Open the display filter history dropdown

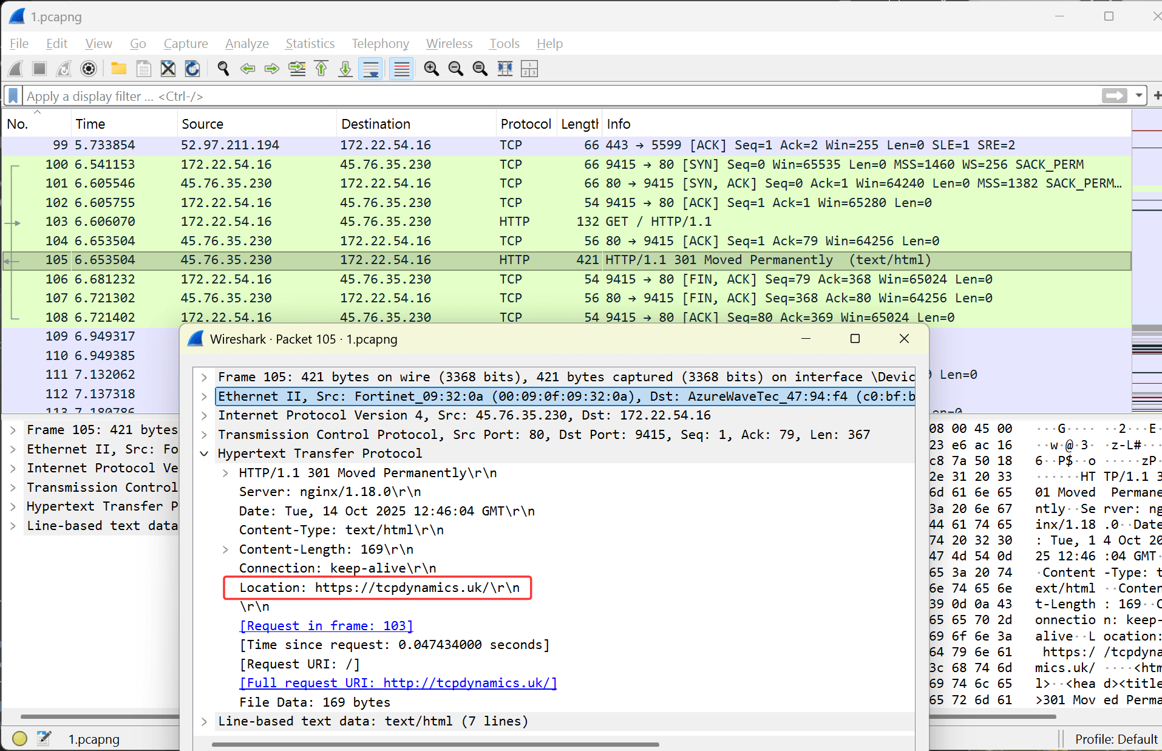point(1139,96)
